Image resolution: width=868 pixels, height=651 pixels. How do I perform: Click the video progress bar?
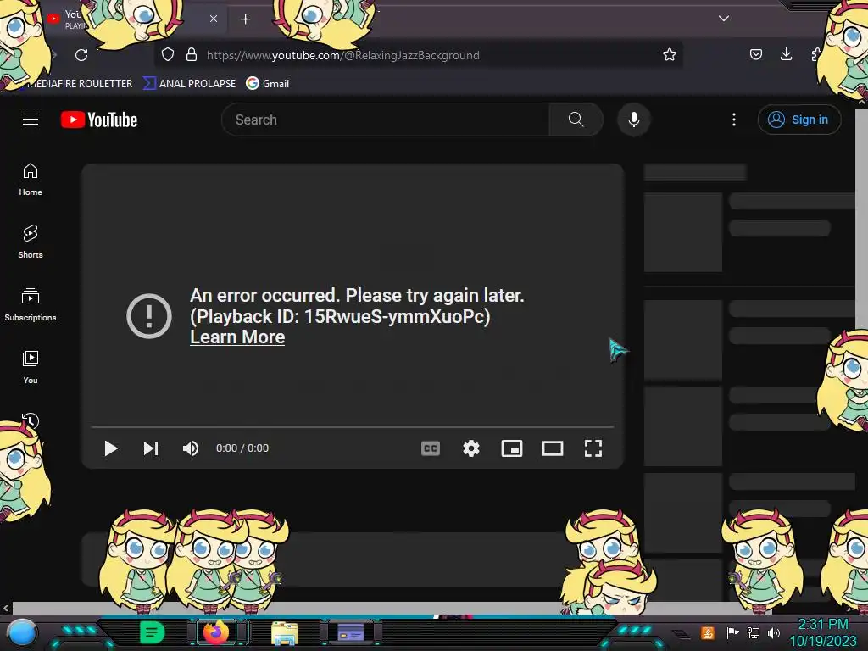(x=353, y=427)
